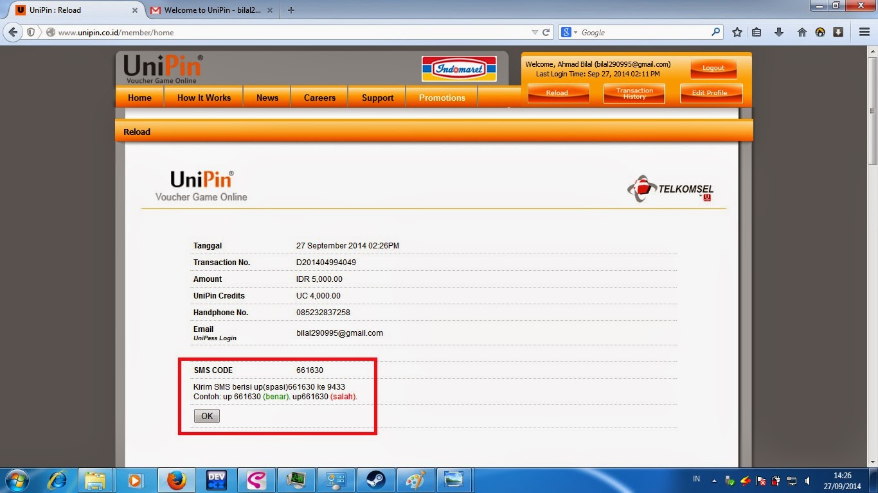This screenshot has height=493, width=878.
Task: Click the round orange add-on icon
Action: [820, 32]
